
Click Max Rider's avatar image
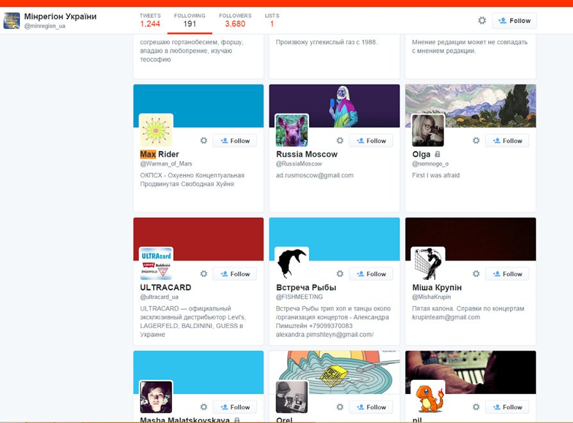coord(156,130)
